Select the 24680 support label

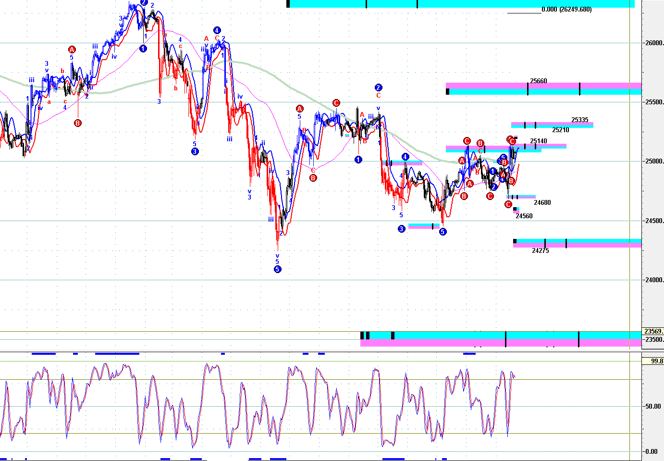click(x=542, y=203)
